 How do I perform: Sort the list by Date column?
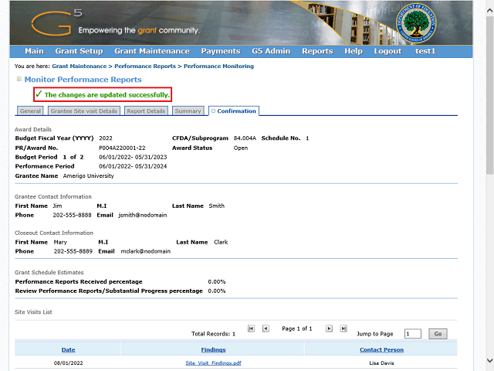tap(68, 349)
